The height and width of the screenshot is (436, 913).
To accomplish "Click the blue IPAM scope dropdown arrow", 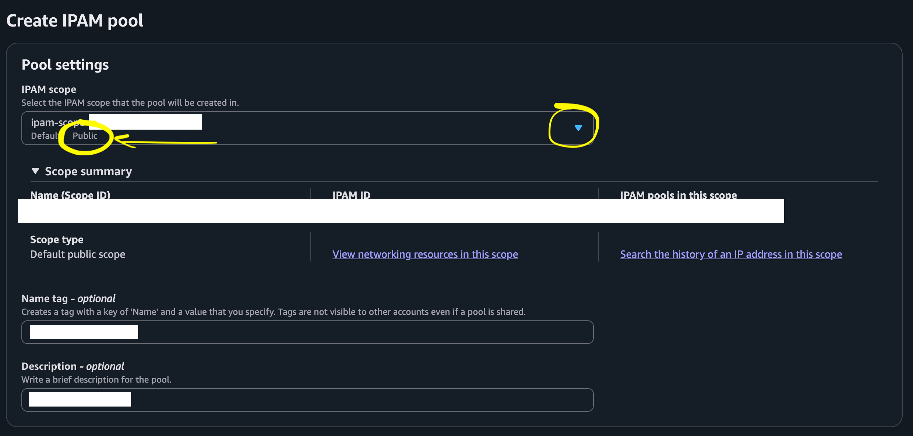I will [x=578, y=128].
